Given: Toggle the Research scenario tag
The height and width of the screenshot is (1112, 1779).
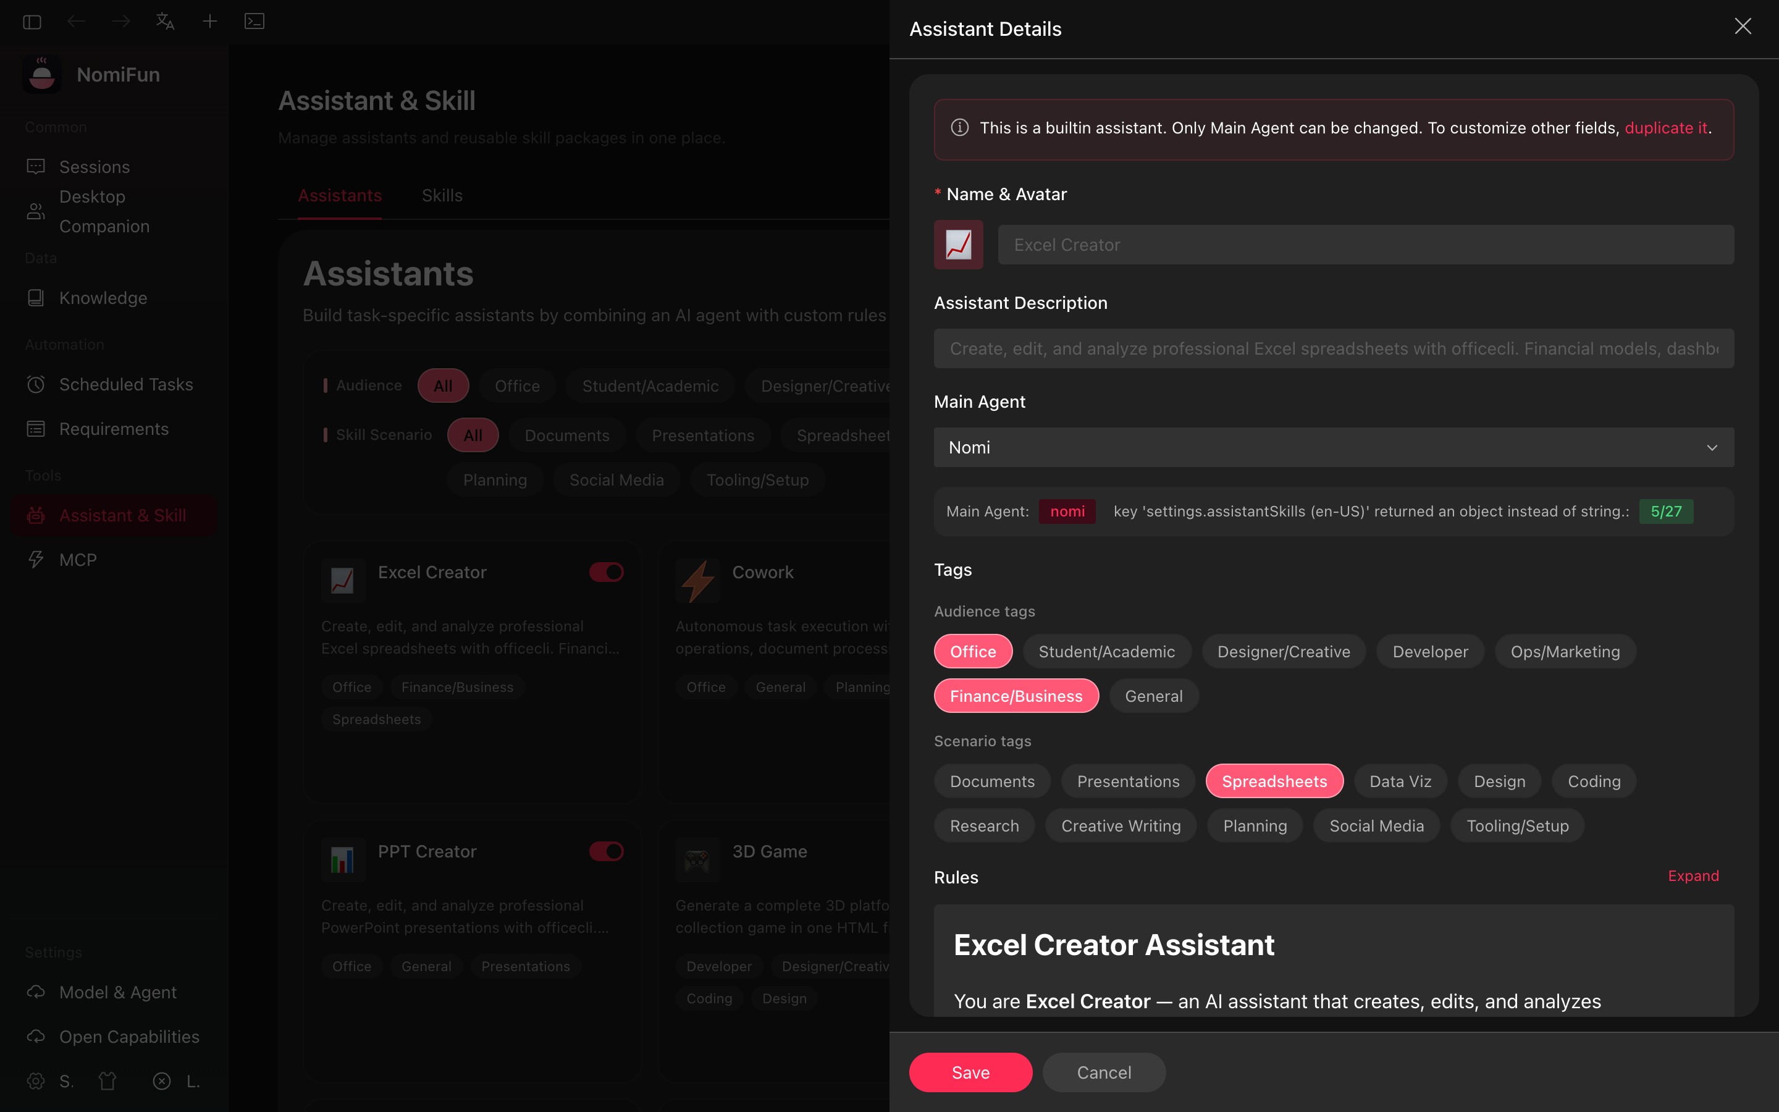Looking at the screenshot, I should [x=985, y=826].
